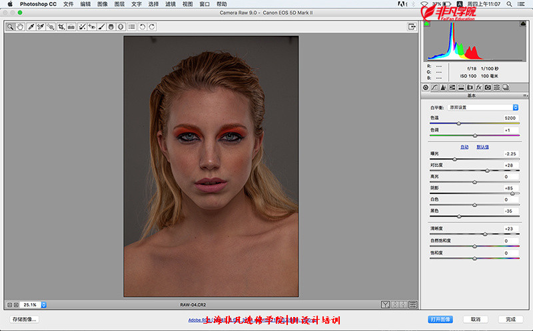Select the Adjustment Brush tool
Image resolution: width=533 pixels, height=331 pixels.
point(101,27)
